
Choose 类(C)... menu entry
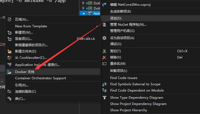53,99
